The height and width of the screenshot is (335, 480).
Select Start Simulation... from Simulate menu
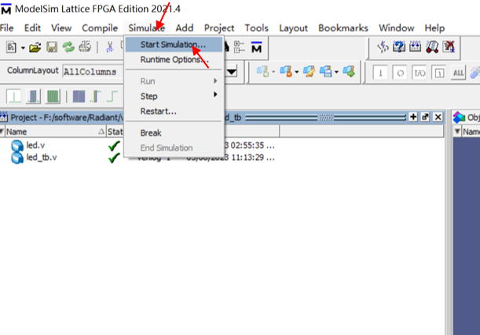click(174, 45)
